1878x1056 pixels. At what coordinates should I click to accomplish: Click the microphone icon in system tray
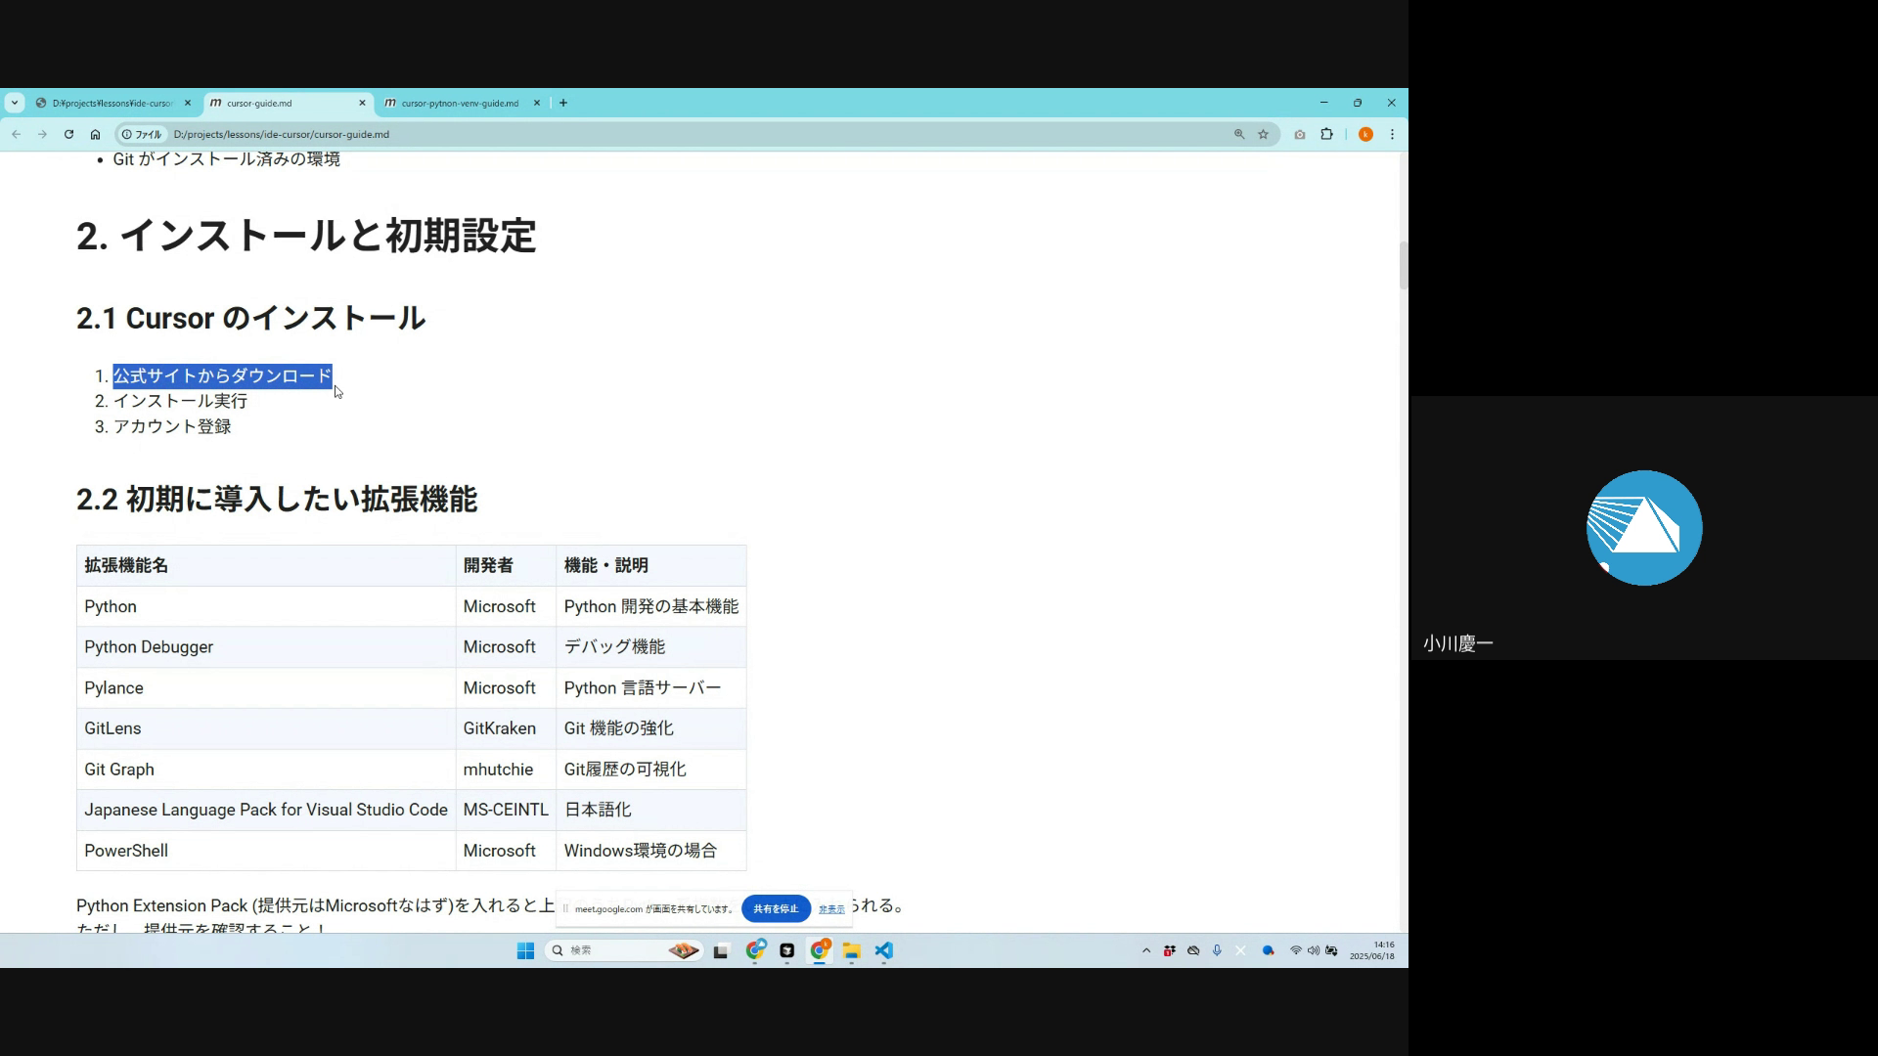point(1217,950)
